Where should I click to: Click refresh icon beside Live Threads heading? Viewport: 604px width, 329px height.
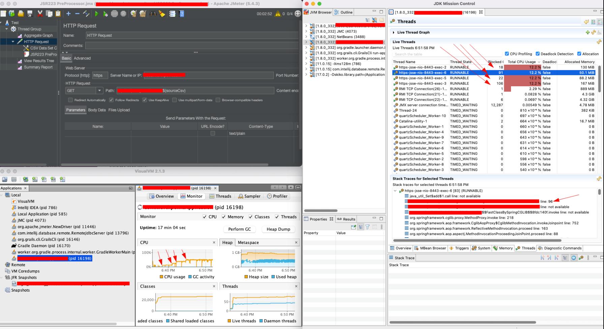599,42
